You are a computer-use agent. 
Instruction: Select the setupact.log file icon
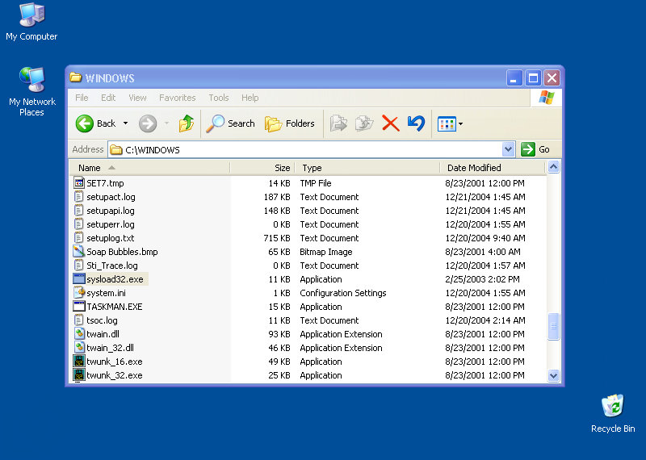[x=78, y=196]
